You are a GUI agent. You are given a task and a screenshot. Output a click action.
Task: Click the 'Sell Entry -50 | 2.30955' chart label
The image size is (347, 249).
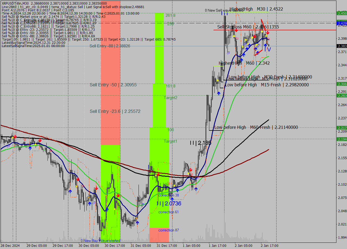coord(113,85)
